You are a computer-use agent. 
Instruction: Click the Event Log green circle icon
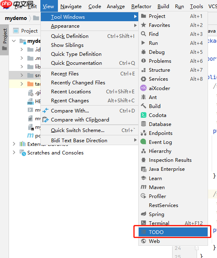pos(144,142)
